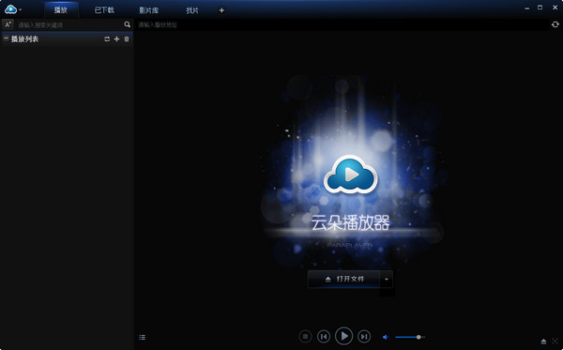
Task: Open the 影片库 tab
Action: (148, 10)
